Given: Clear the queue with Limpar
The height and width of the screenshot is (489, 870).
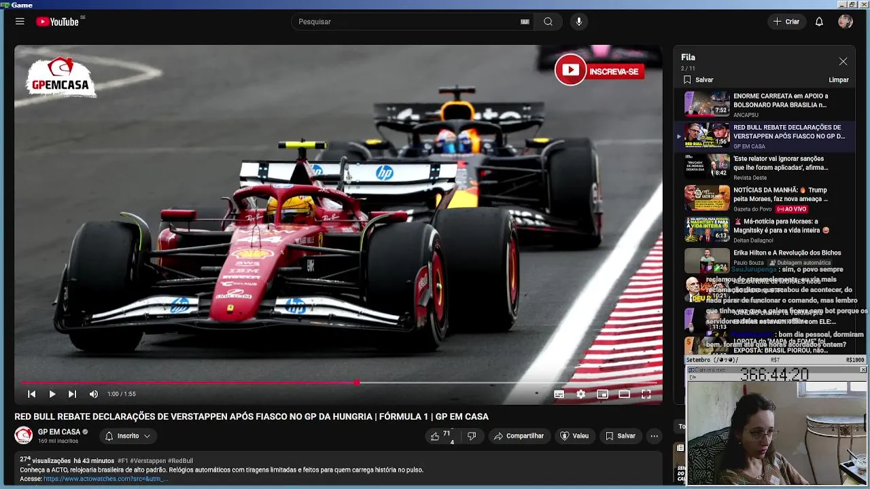Looking at the screenshot, I should point(839,79).
